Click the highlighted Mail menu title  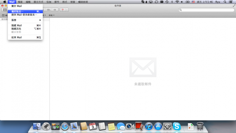tap(12, 2)
